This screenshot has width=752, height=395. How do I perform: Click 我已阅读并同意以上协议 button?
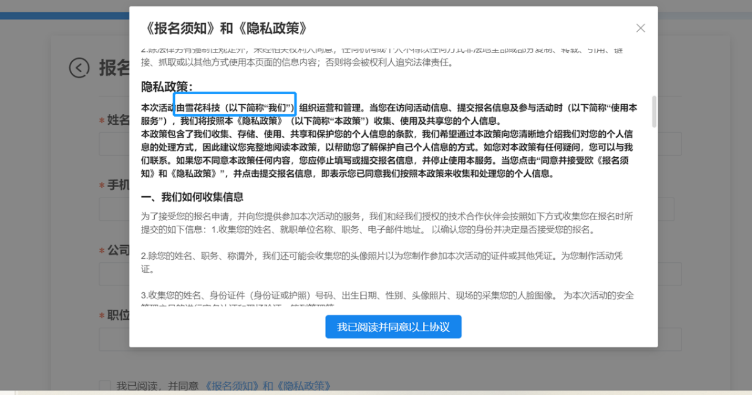point(393,327)
